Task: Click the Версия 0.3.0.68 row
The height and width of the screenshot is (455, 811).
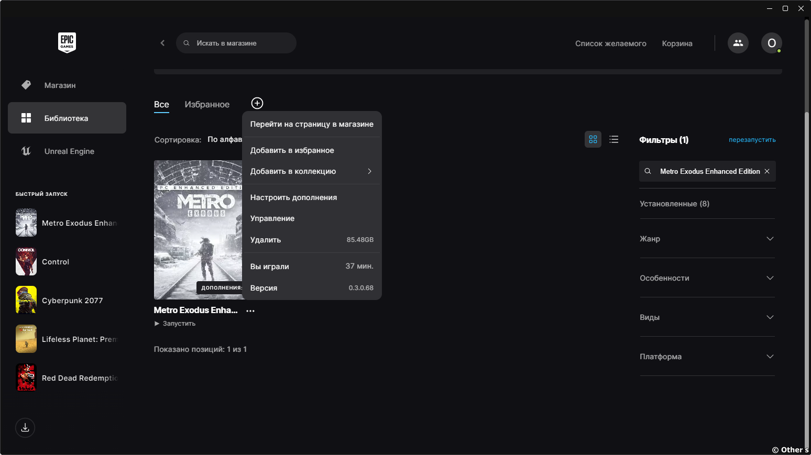Action: [x=312, y=288]
